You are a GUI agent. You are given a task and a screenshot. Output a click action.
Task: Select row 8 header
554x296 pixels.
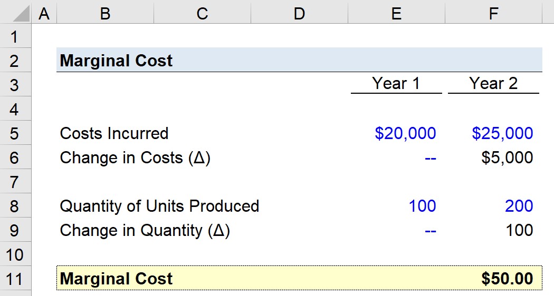tap(15, 206)
